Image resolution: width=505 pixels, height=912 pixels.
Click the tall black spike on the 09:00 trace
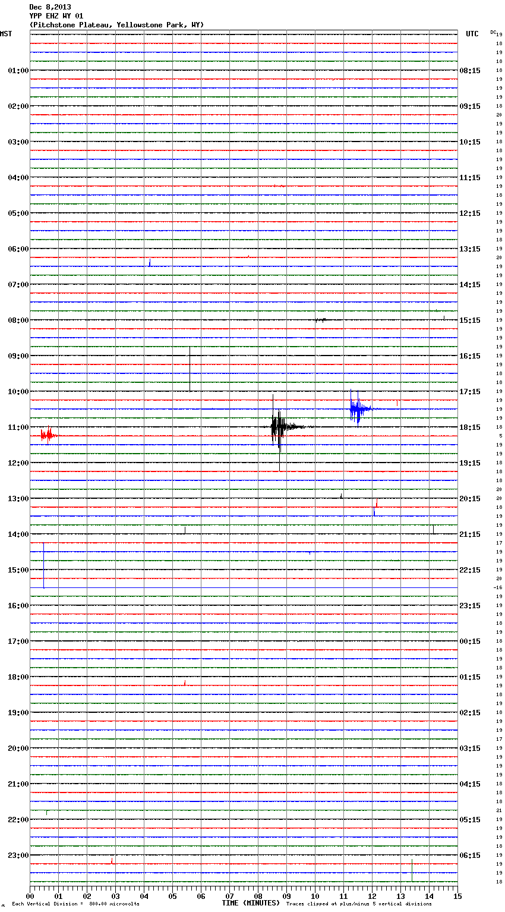click(x=190, y=369)
